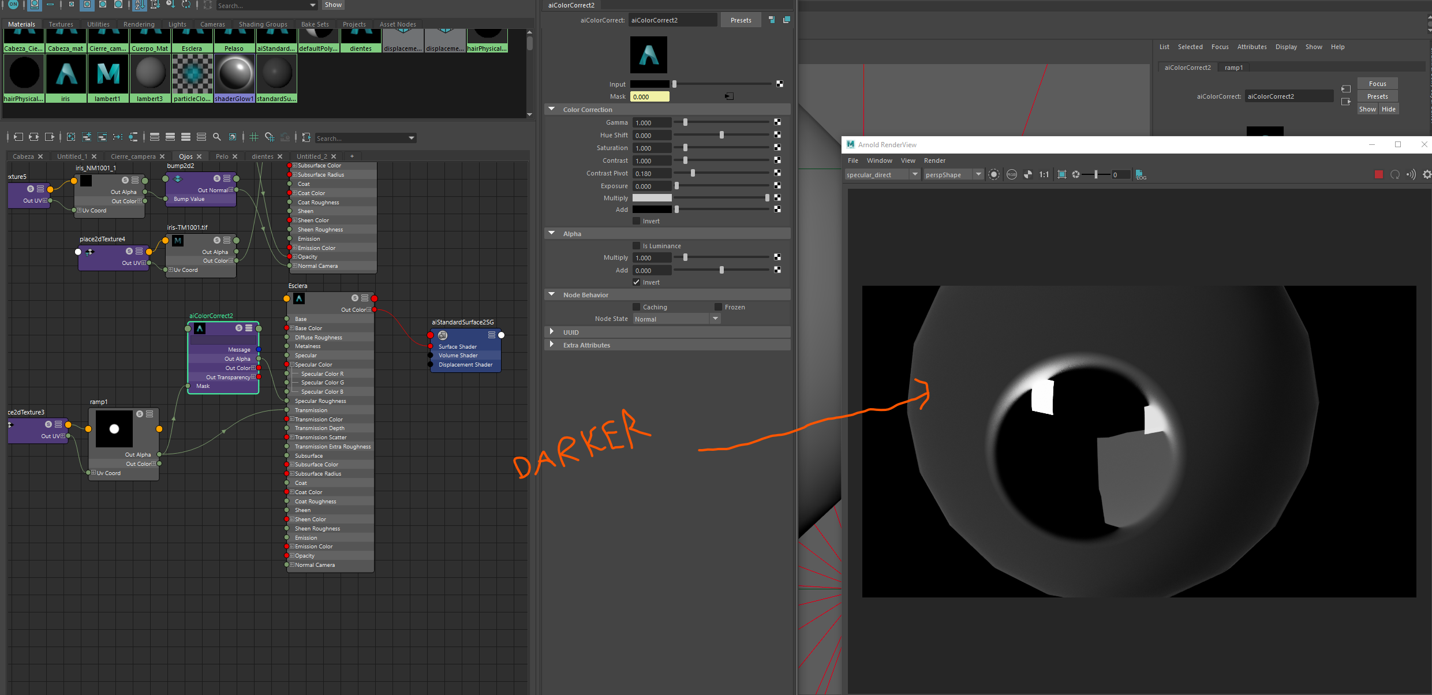Open the Render menu in Arnold RenderView
1432x695 pixels.
935,160
